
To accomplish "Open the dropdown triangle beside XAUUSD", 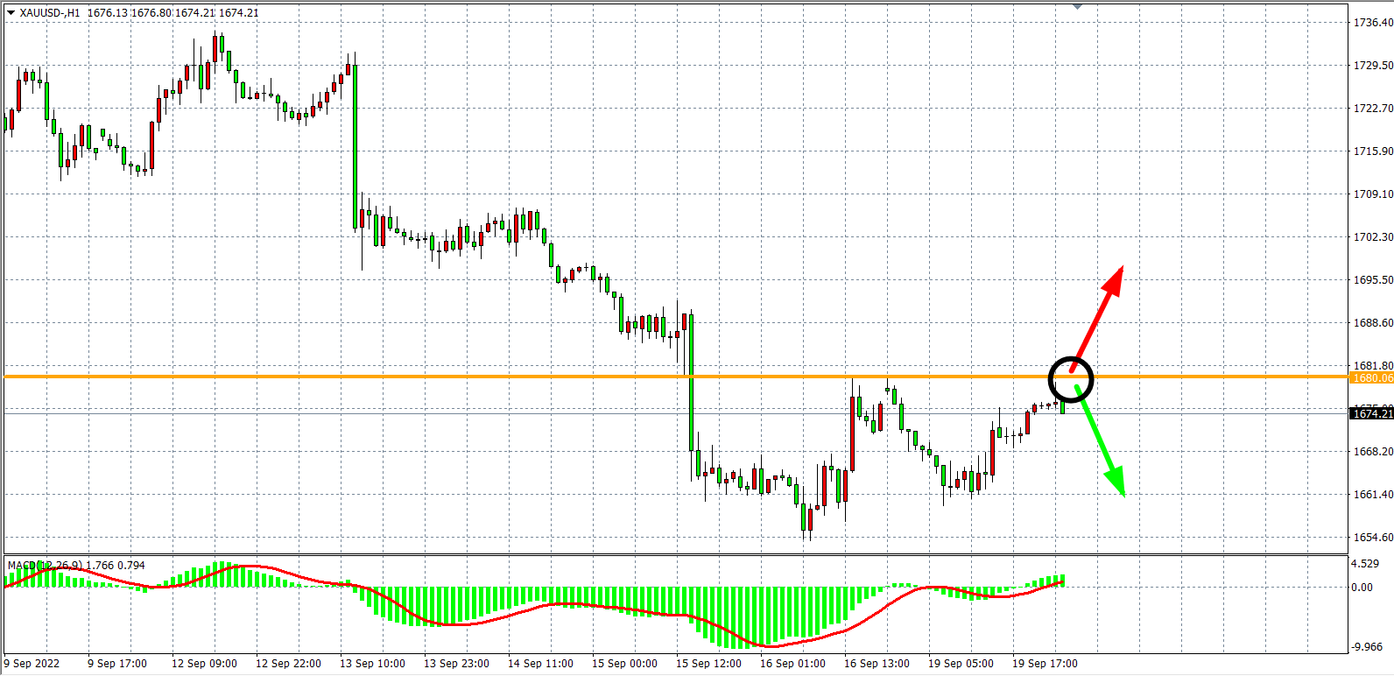I will (x=11, y=12).
